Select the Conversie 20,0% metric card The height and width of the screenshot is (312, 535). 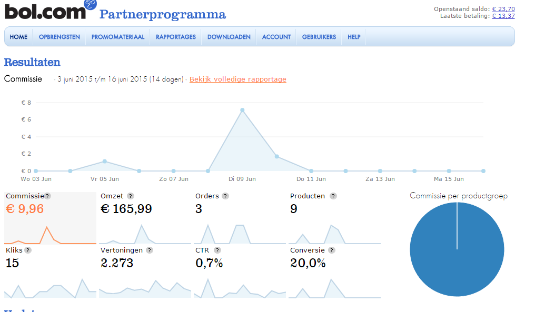click(334, 272)
